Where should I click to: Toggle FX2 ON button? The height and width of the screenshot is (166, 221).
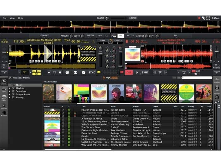click(121, 36)
